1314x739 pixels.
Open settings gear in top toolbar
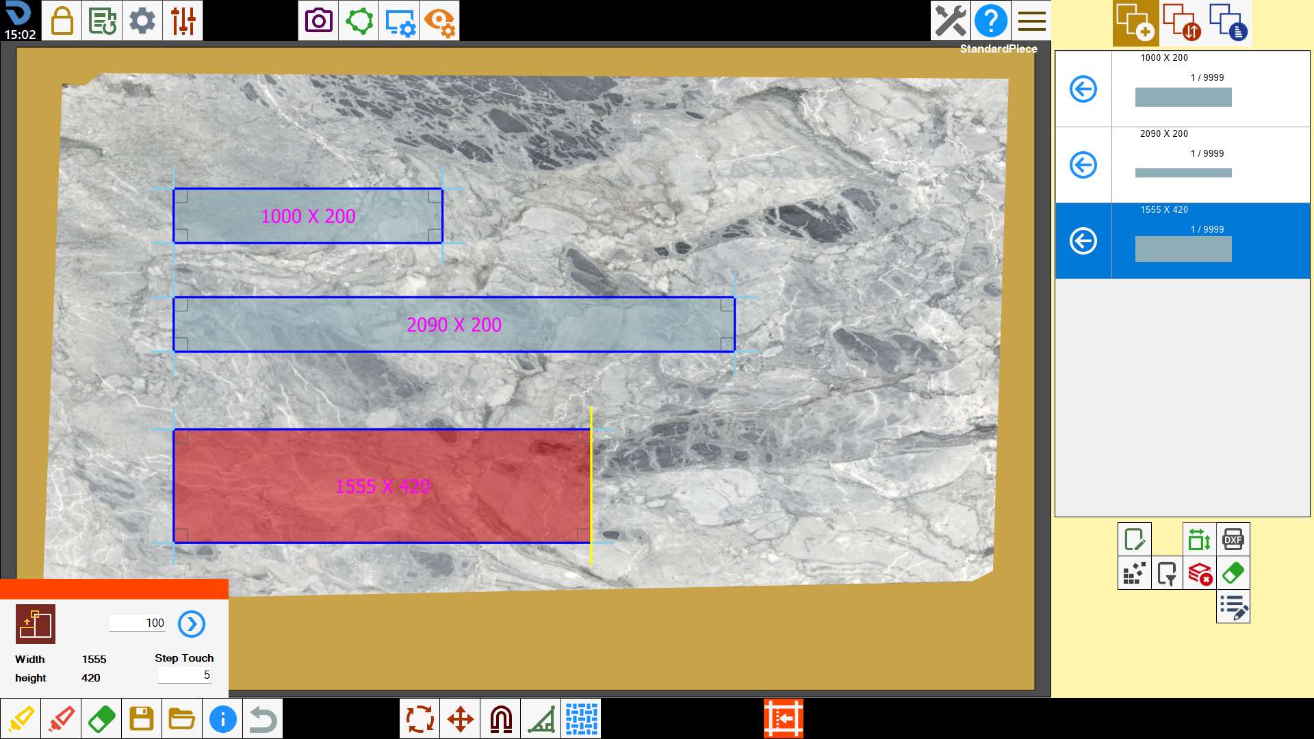[x=142, y=21]
